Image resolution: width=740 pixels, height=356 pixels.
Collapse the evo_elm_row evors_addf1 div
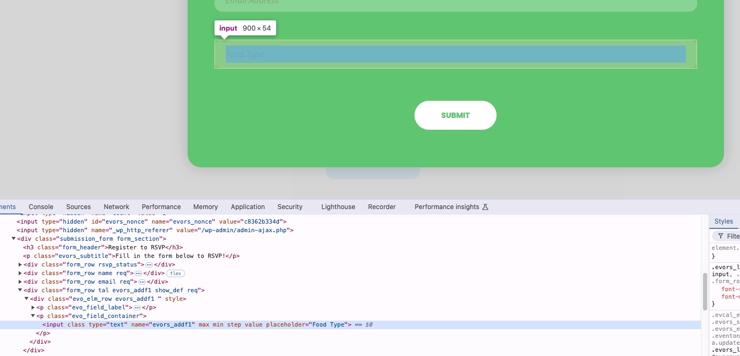coord(26,299)
